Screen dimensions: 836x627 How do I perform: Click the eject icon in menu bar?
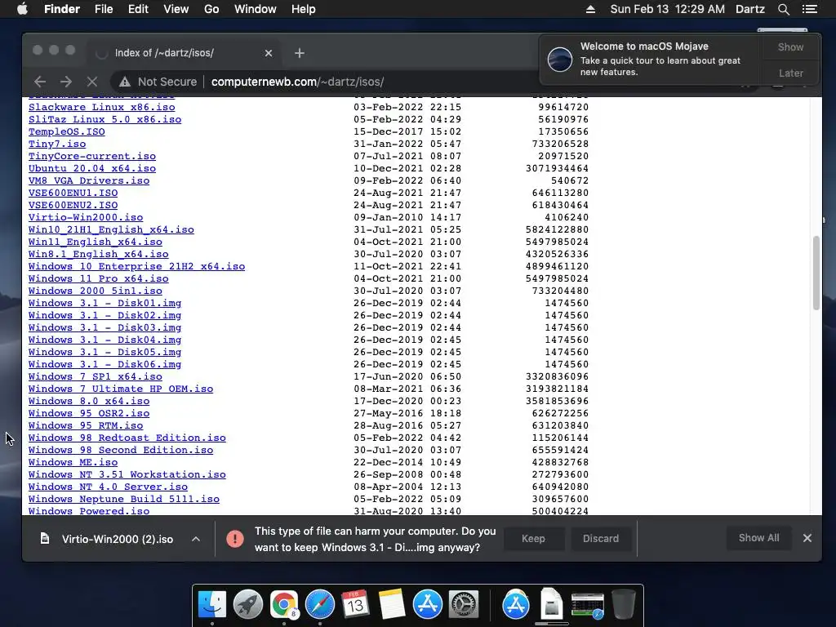[x=590, y=9]
